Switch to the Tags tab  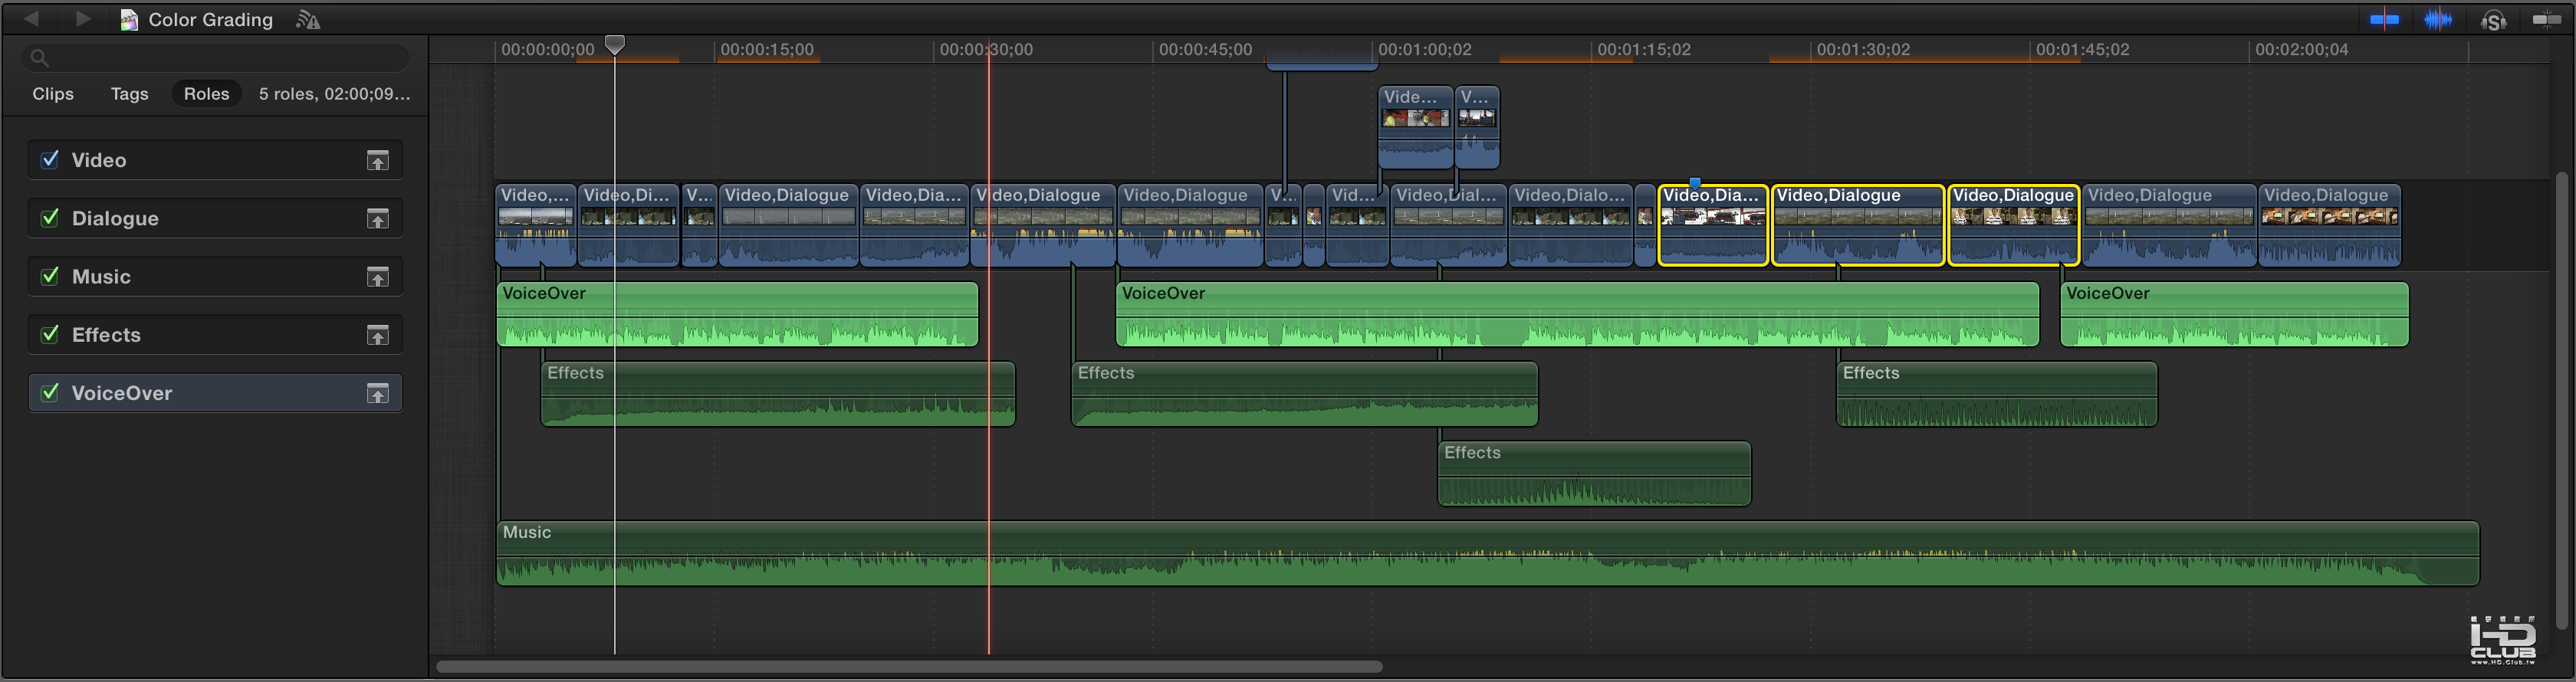pyautogui.click(x=129, y=94)
